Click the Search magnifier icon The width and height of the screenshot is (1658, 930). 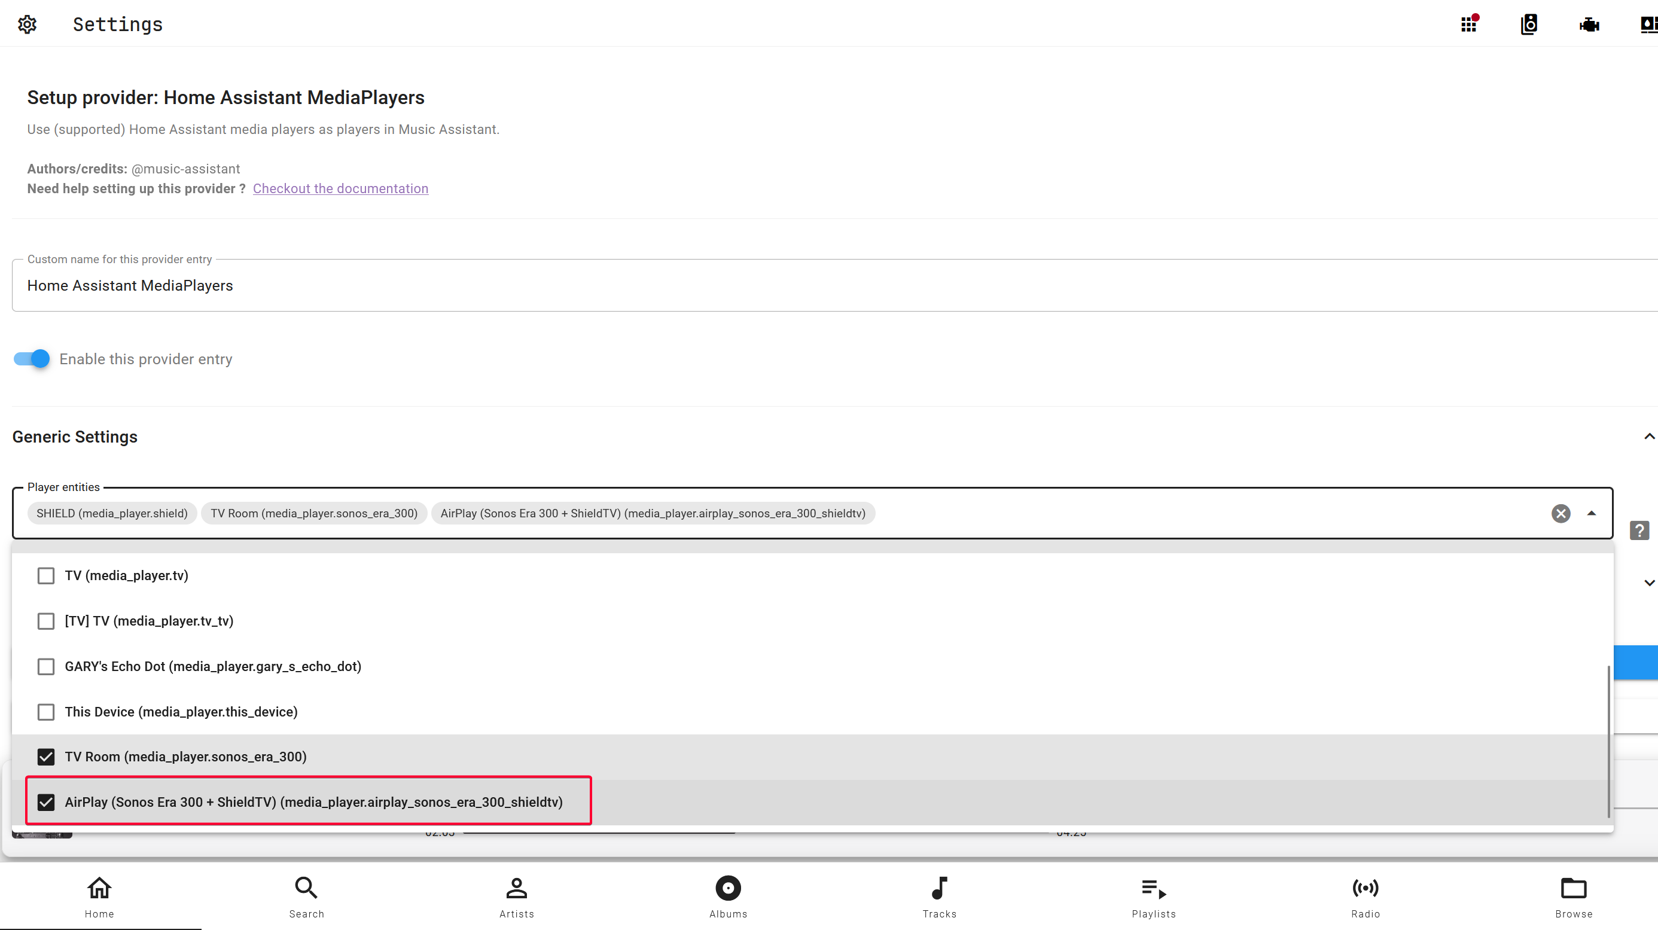pyautogui.click(x=306, y=888)
